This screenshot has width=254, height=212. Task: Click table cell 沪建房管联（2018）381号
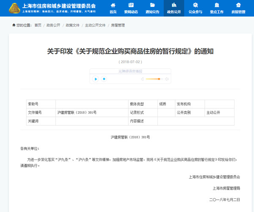(x=92, y=113)
